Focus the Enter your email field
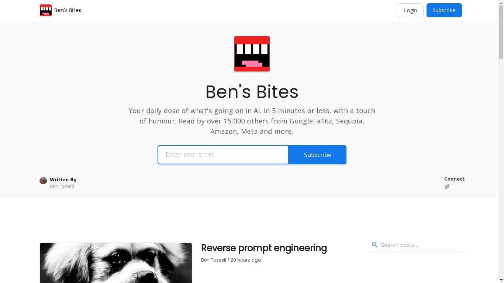 (x=223, y=155)
